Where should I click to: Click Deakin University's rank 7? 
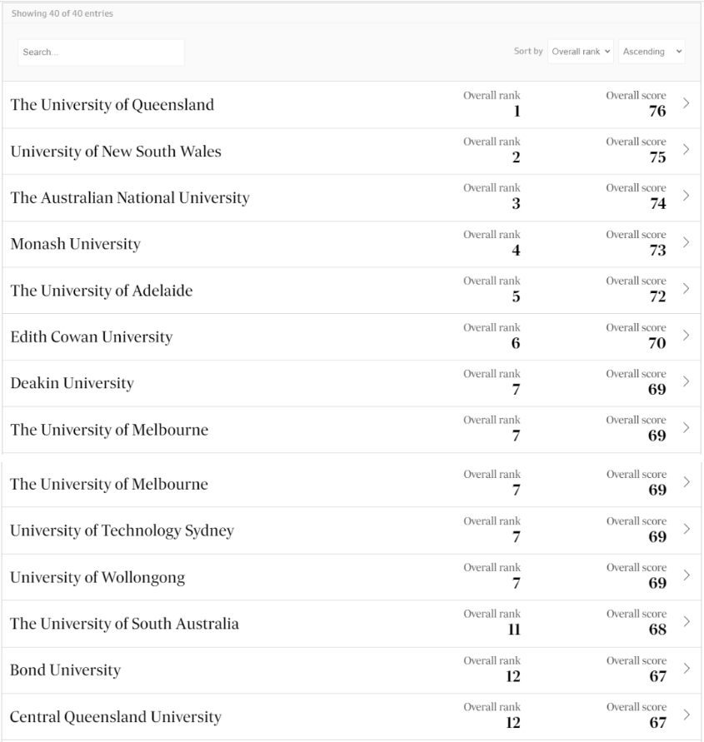(517, 390)
